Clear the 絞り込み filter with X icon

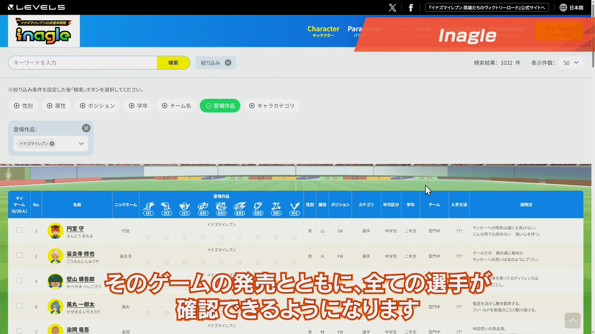[x=228, y=63]
